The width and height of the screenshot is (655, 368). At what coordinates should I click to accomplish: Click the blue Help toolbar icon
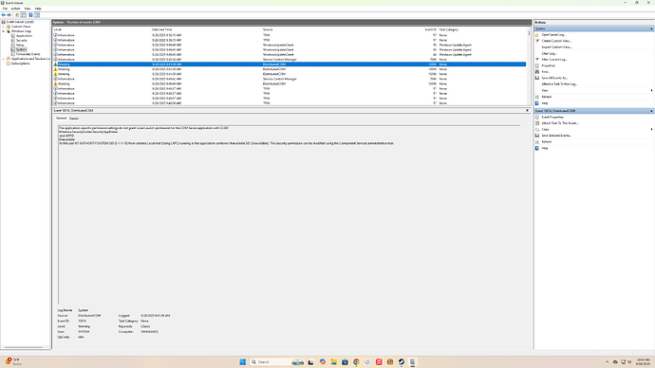(30, 15)
